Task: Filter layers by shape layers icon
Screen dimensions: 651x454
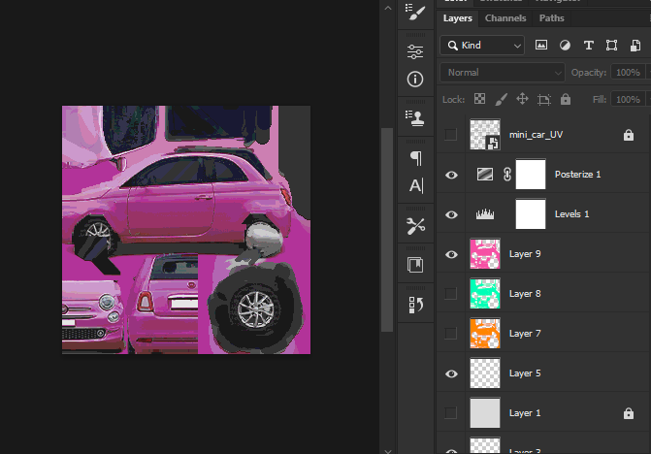Action: click(611, 45)
